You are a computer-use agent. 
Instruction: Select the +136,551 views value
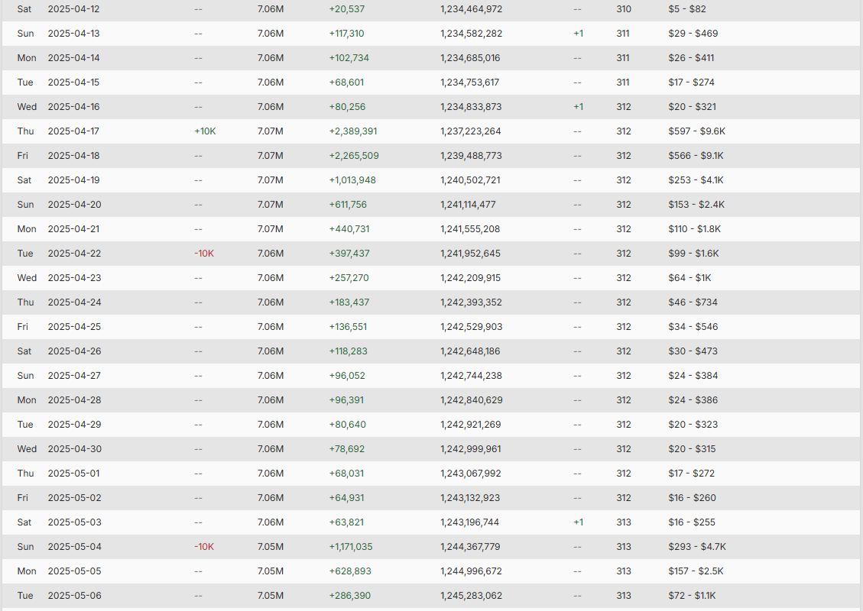[348, 327]
